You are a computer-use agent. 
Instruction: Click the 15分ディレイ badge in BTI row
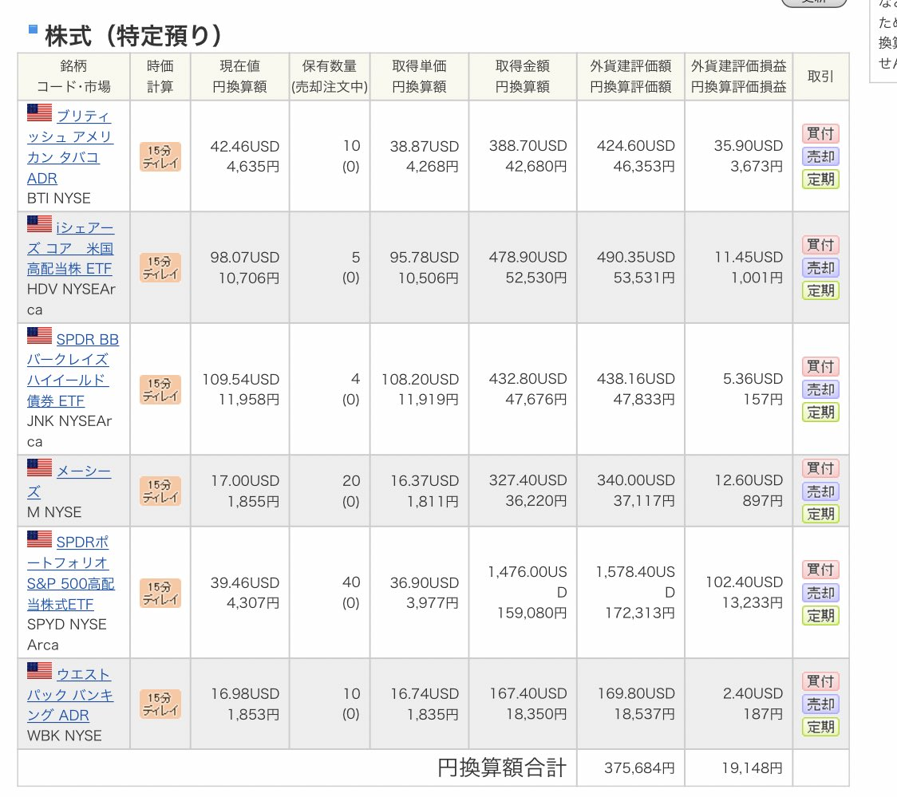(160, 156)
